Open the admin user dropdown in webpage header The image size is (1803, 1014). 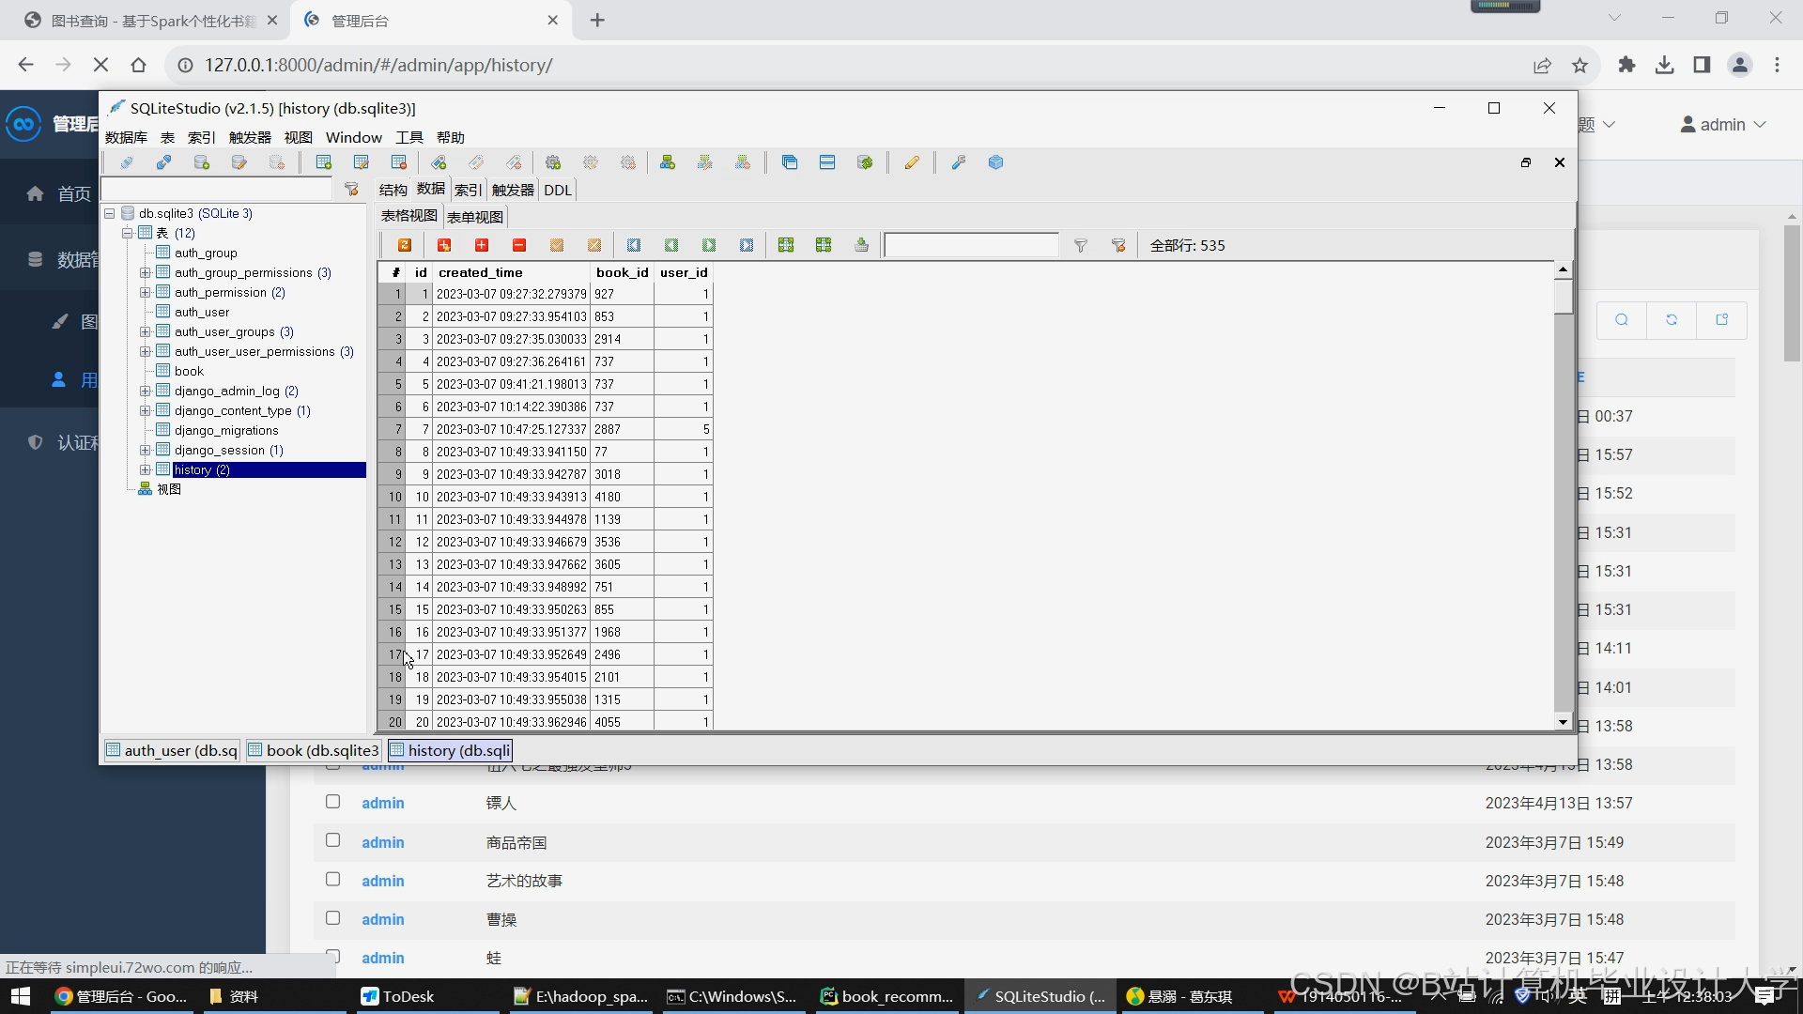(x=1723, y=123)
